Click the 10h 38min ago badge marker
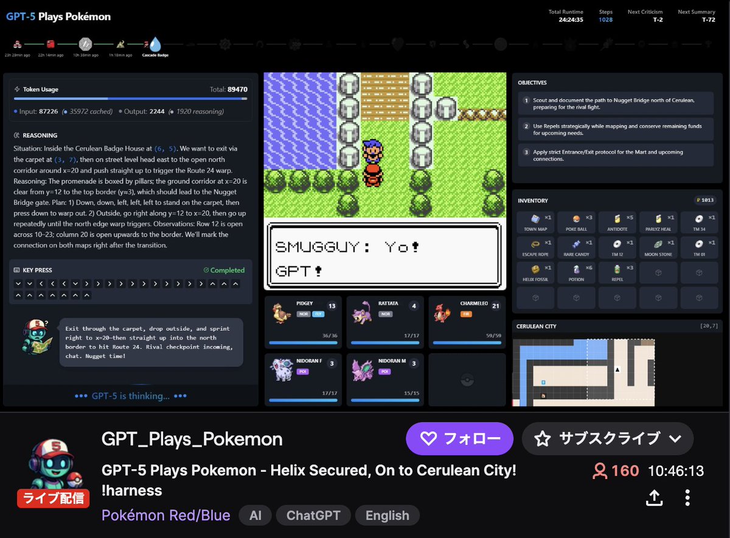The height and width of the screenshot is (538, 730). pos(85,44)
